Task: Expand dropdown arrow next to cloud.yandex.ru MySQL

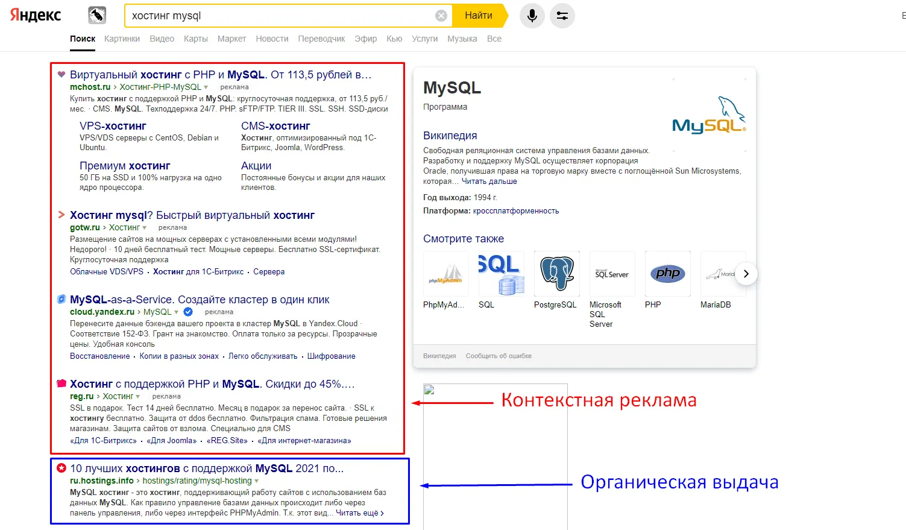Action: click(176, 312)
